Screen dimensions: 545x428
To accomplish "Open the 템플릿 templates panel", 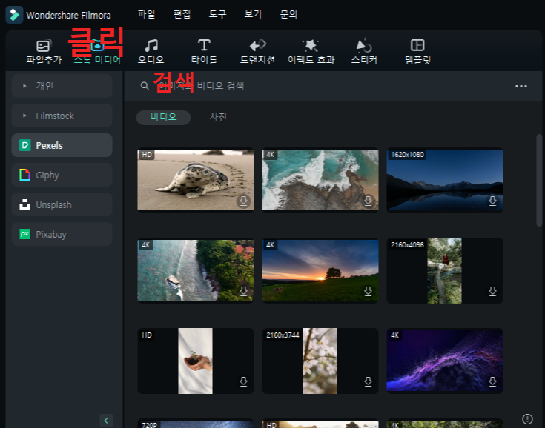I will [417, 52].
